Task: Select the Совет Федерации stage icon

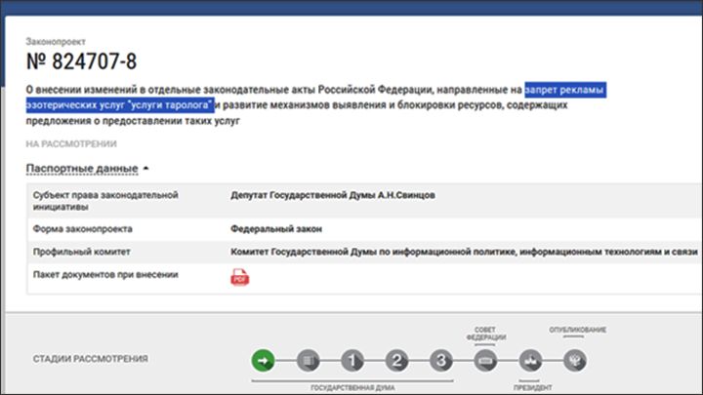Action: tap(485, 359)
